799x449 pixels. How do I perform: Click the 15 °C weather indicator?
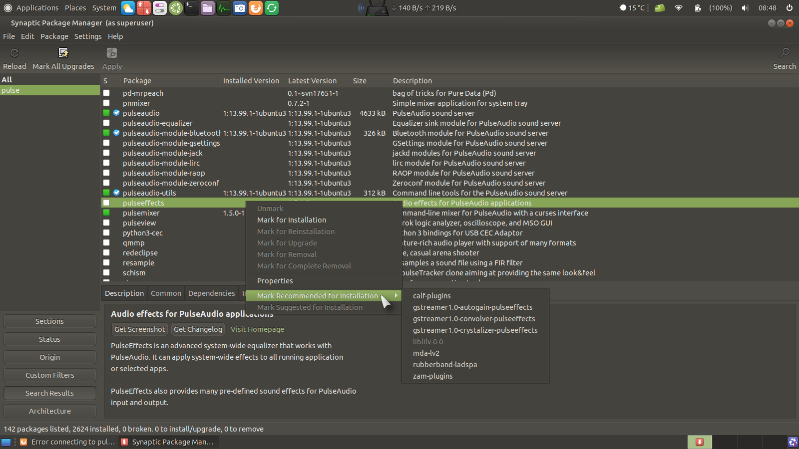coord(633,8)
